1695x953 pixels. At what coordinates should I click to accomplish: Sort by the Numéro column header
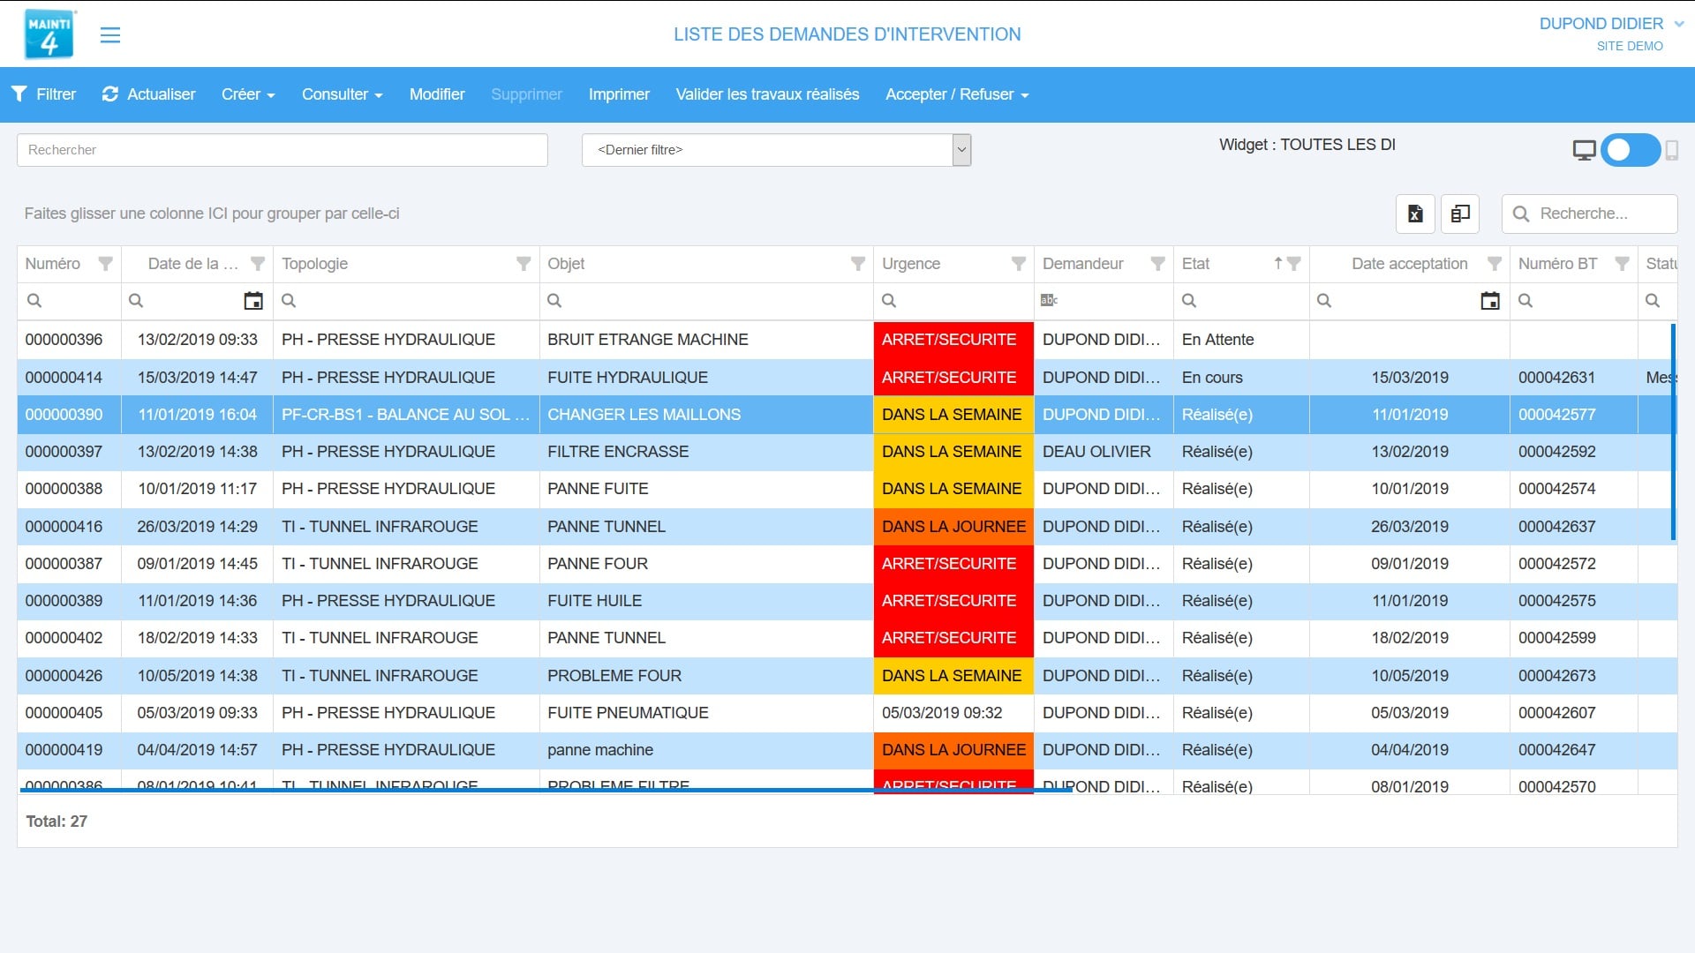53,264
